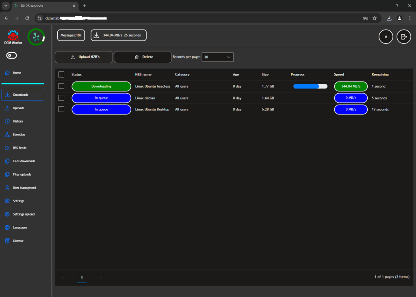Click the NZB name Linux Ubuntu Desktop
The image size is (416, 297).
[152, 110]
